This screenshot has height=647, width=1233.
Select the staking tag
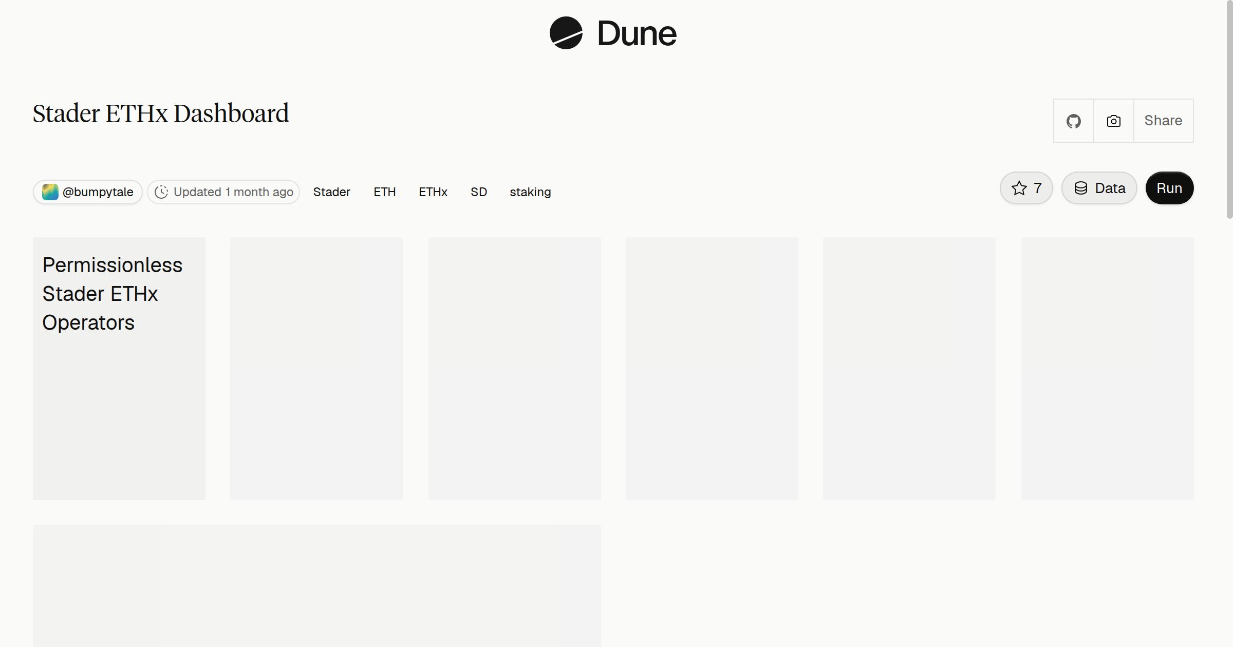click(530, 192)
